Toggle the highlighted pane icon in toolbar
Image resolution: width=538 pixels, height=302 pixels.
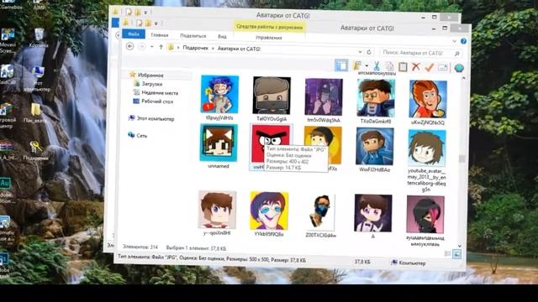point(341,65)
